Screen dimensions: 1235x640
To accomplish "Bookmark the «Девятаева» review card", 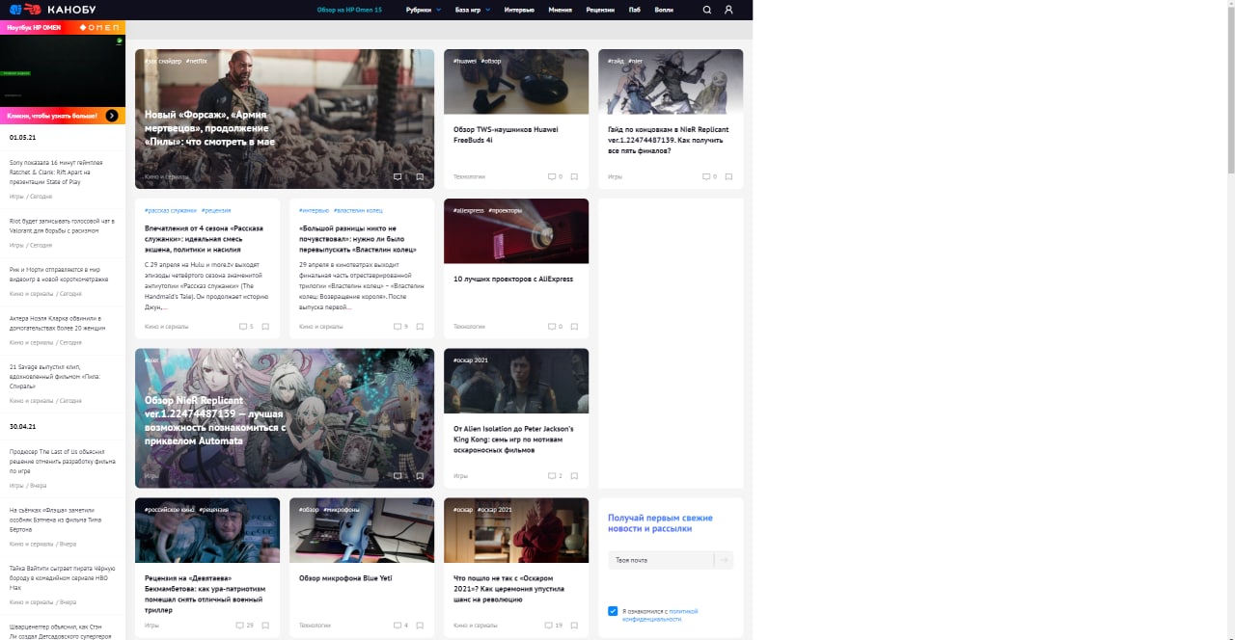I will pos(265,625).
